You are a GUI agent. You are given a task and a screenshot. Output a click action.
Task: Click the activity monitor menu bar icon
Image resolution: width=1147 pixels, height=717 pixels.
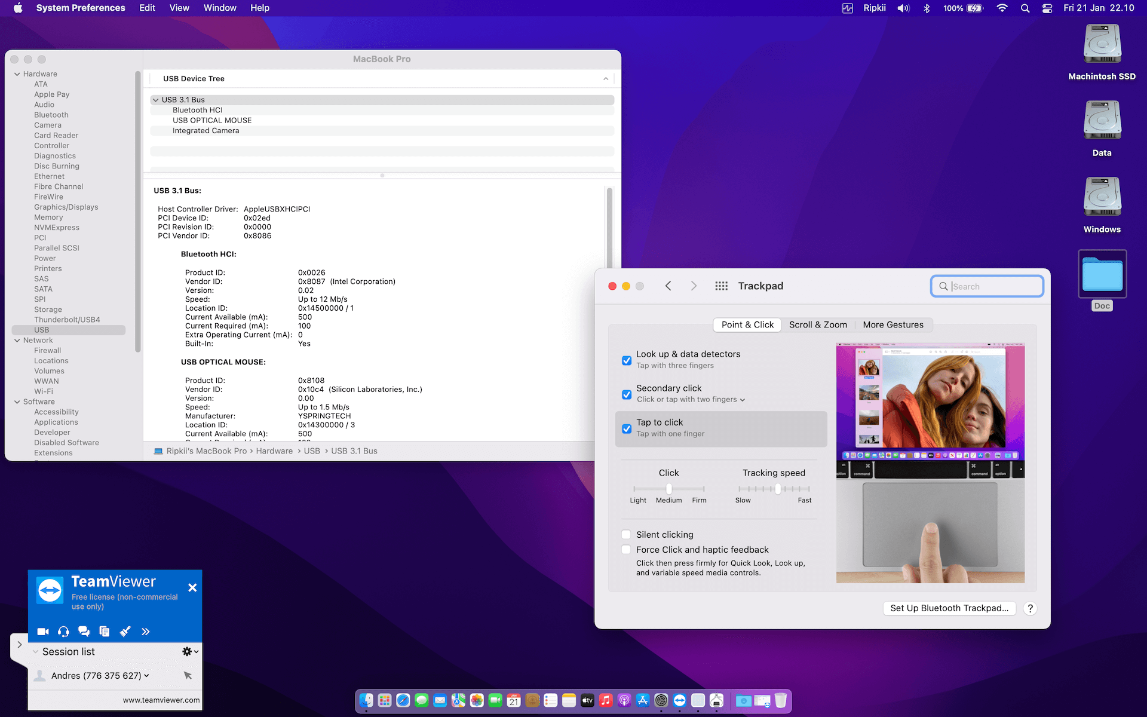point(848,8)
